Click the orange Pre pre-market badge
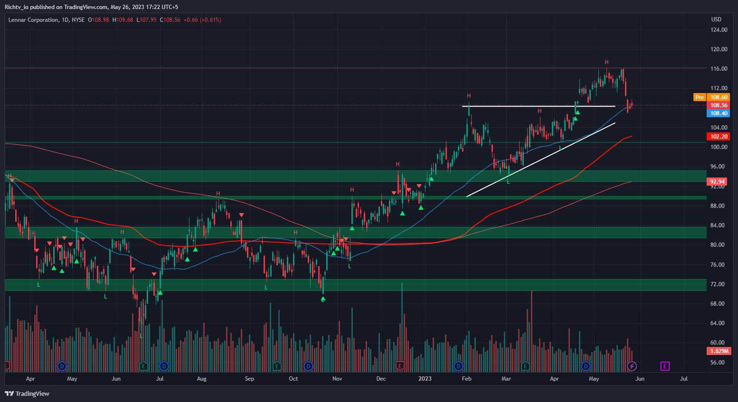738x402 pixels. (700, 97)
